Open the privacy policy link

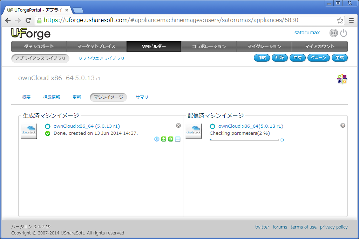334,227
